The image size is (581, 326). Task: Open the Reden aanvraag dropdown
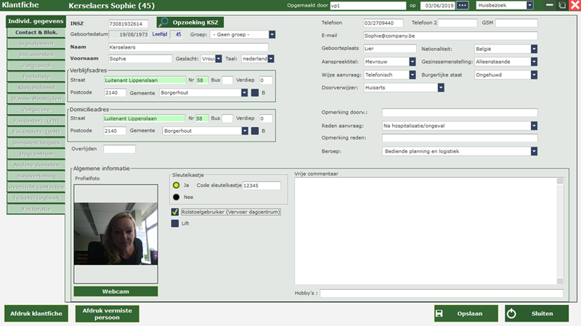(534, 125)
